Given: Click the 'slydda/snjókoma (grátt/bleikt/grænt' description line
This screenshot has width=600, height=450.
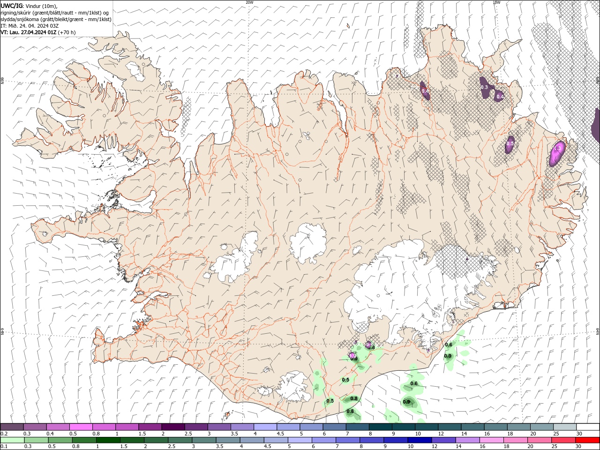Looking at the screenshot, I should tap(56, 19).
